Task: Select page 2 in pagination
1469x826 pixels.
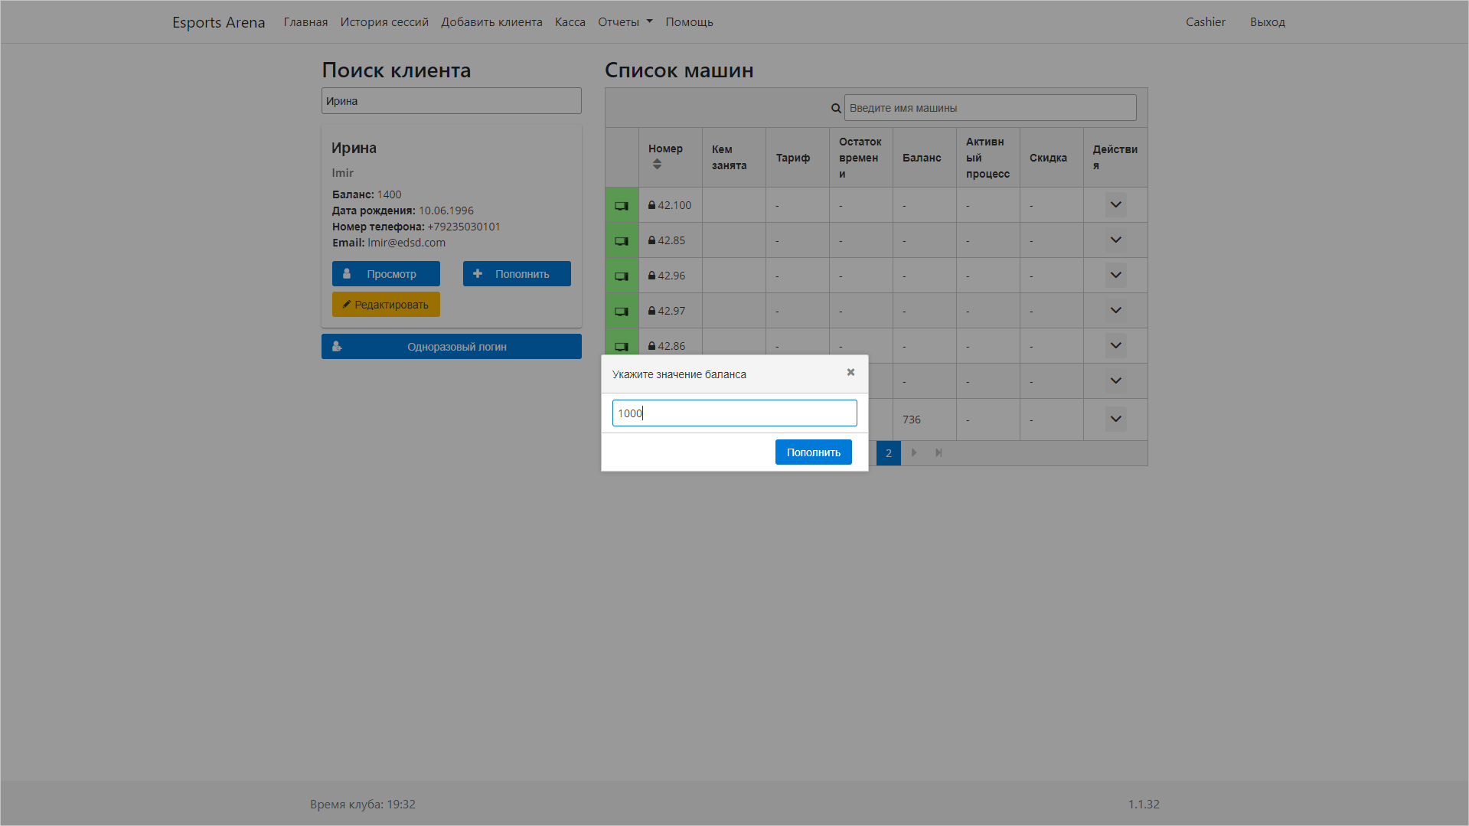Action: [888, 453]
